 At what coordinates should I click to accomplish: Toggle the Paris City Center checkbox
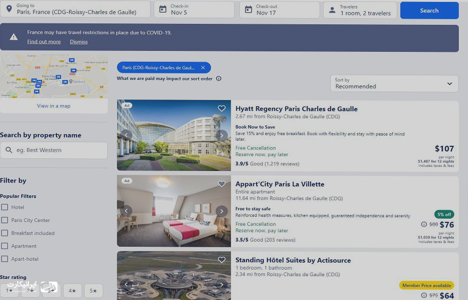click(x=5, y=220)
